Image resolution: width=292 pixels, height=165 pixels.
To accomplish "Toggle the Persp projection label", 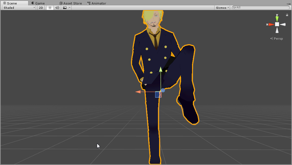I will [276, 39].
